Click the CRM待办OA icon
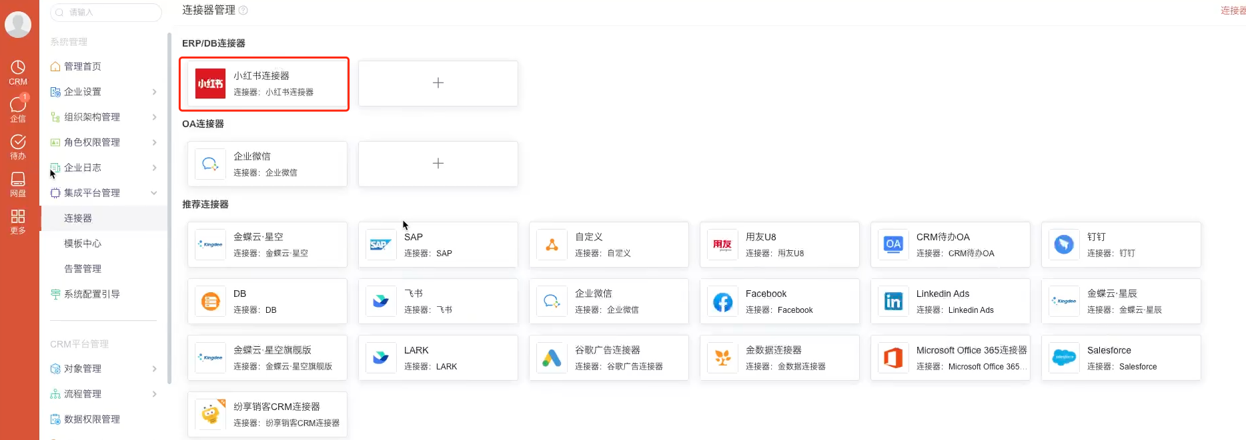1246x440 pixels. pos(893,244)
